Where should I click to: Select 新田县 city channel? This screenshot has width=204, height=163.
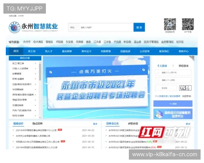coord(127,42)
